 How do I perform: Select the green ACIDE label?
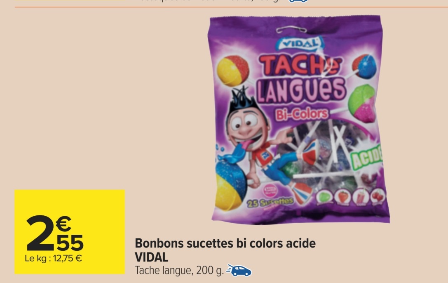pyautogui.click(x=368, y=161)
